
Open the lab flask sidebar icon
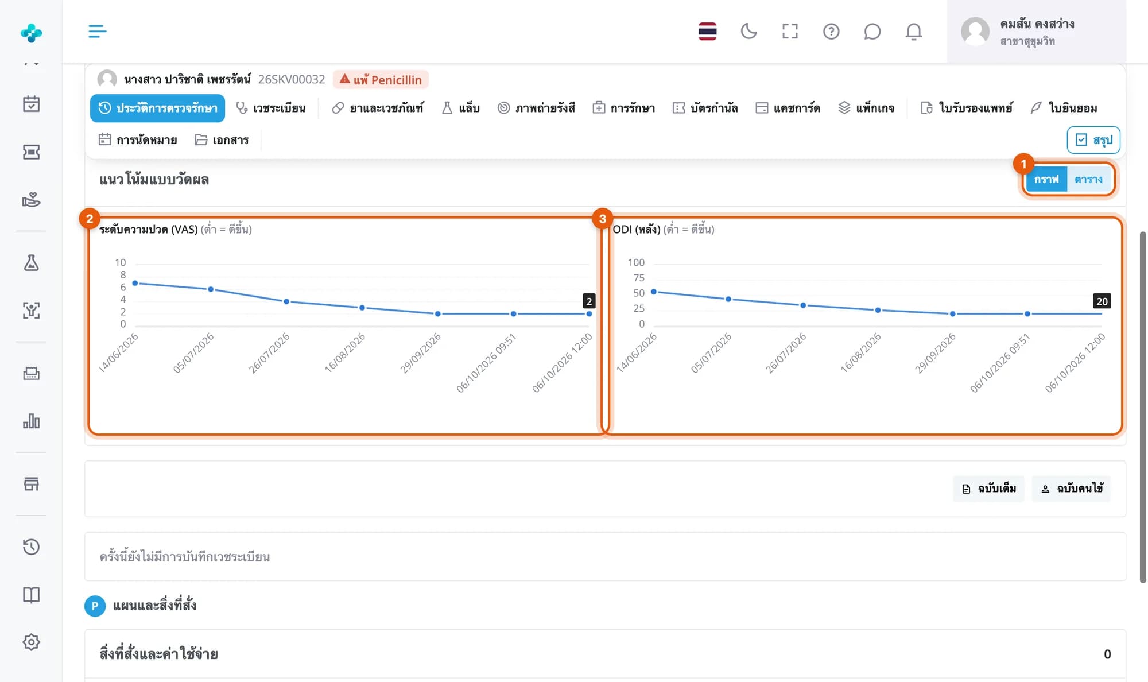[x=31, y=263]
